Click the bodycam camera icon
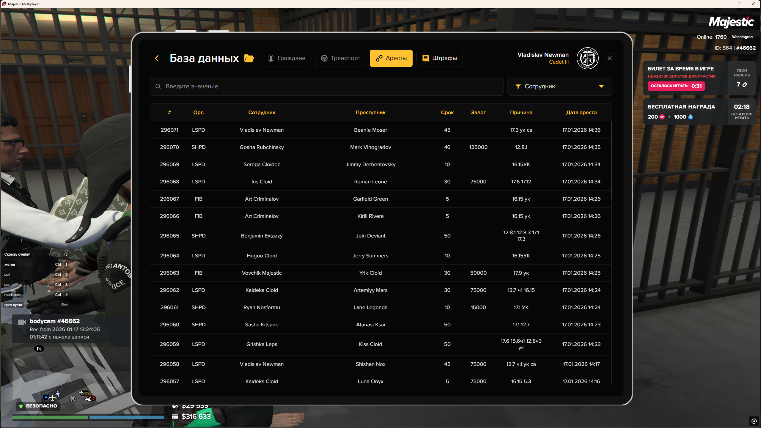The image size is (761, 428). [x=22, y=322]
